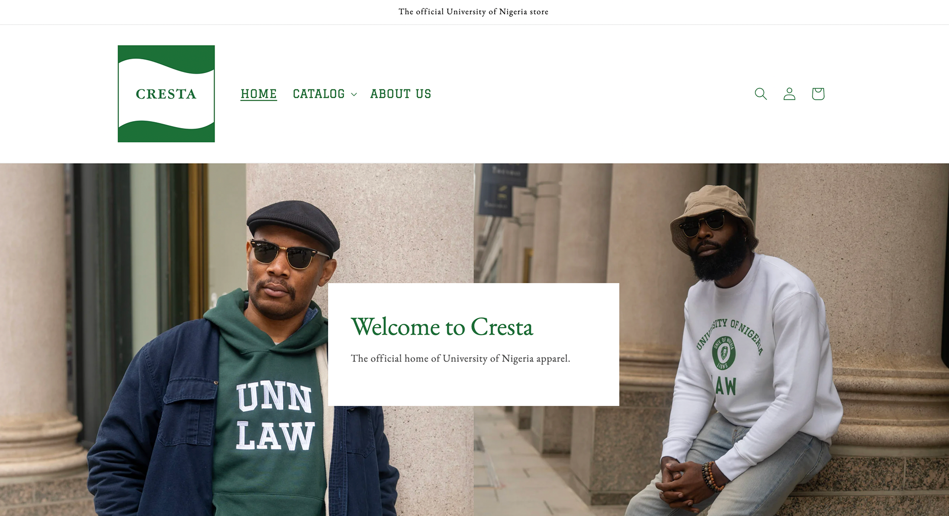
Task: Expand the Catalog dropdown chevron
Action: (x=354, y=94)
